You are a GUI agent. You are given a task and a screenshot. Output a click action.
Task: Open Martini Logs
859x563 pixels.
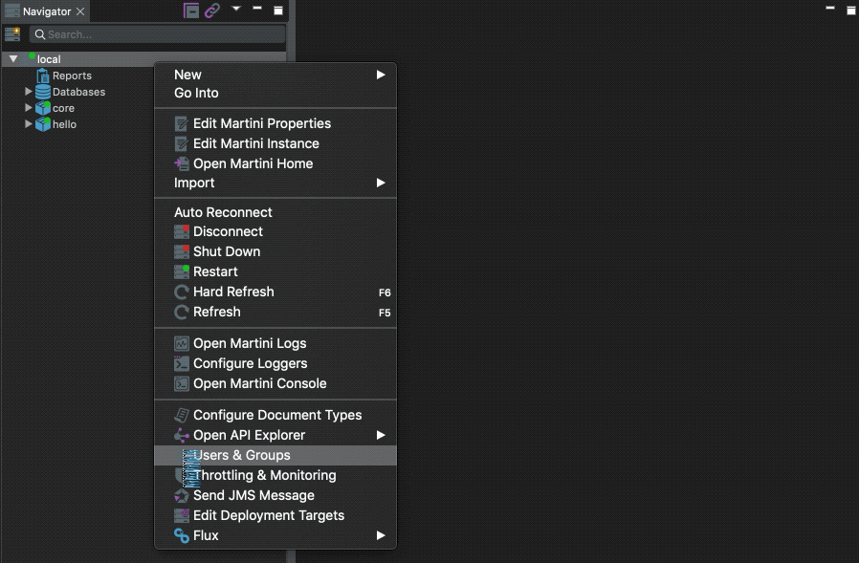(249, 343)
